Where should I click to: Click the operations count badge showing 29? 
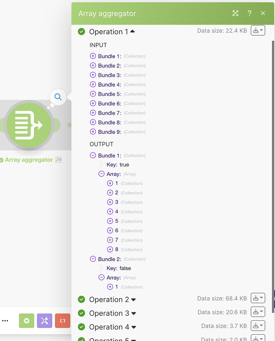point(58,160)
